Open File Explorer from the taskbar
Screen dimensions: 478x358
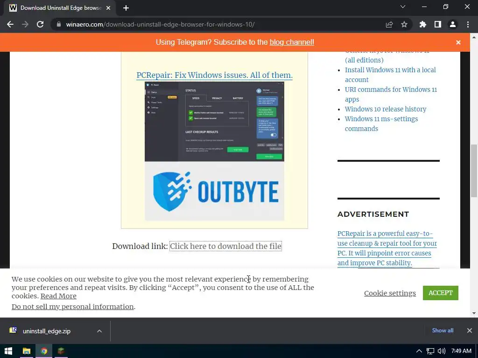(27, 351)
